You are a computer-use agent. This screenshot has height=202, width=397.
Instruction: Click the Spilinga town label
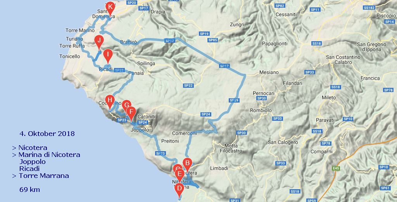coord(146,63)
